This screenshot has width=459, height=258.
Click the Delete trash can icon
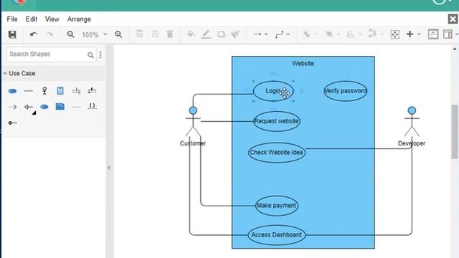(170, 34)
